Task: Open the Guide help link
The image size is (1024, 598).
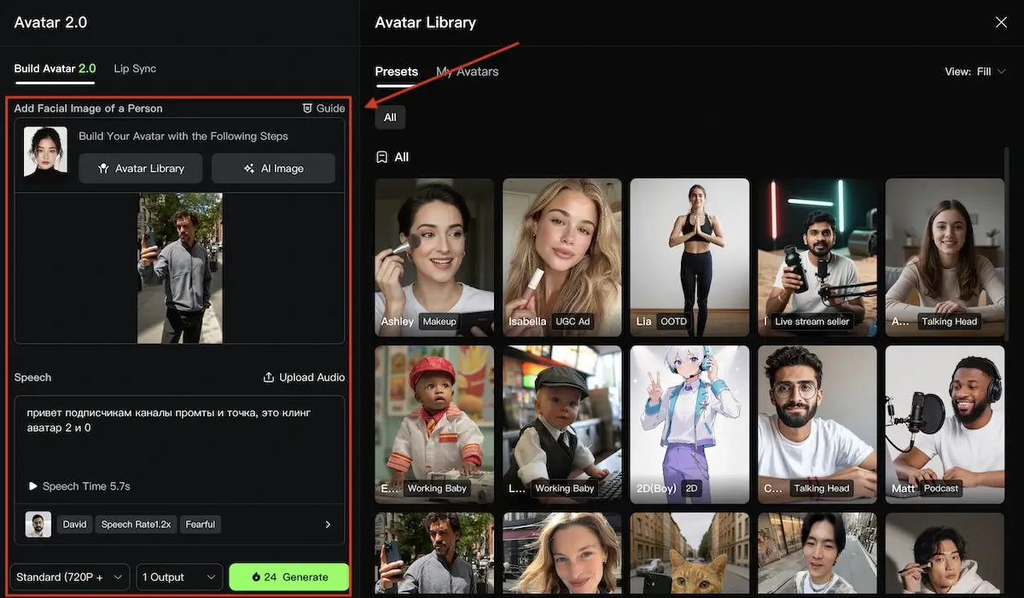Action: [324, 108]
